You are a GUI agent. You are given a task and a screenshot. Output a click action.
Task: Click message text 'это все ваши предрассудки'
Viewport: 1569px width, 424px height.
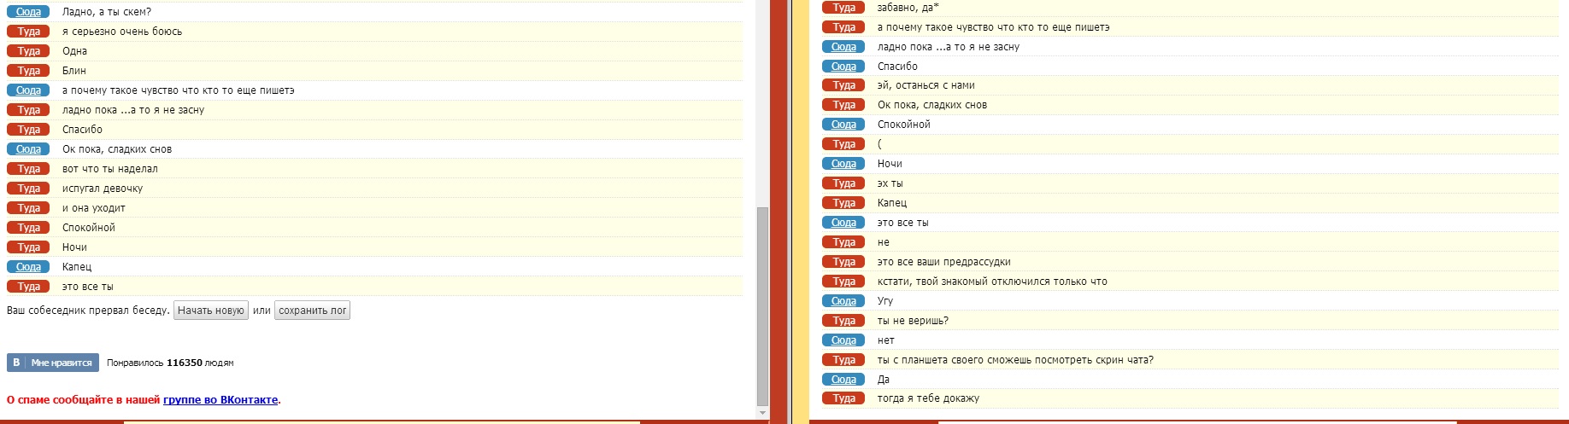coord(944,262)
